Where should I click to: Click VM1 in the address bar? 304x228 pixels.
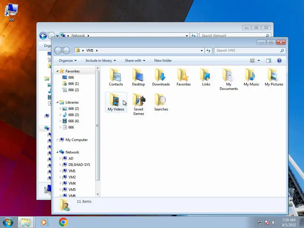[x=90, y=50]
